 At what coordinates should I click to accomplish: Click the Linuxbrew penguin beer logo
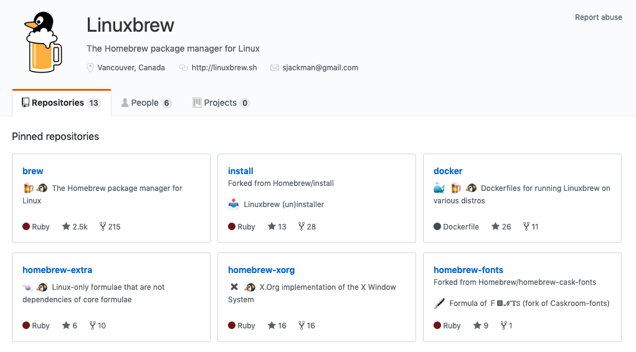point(44,42)
